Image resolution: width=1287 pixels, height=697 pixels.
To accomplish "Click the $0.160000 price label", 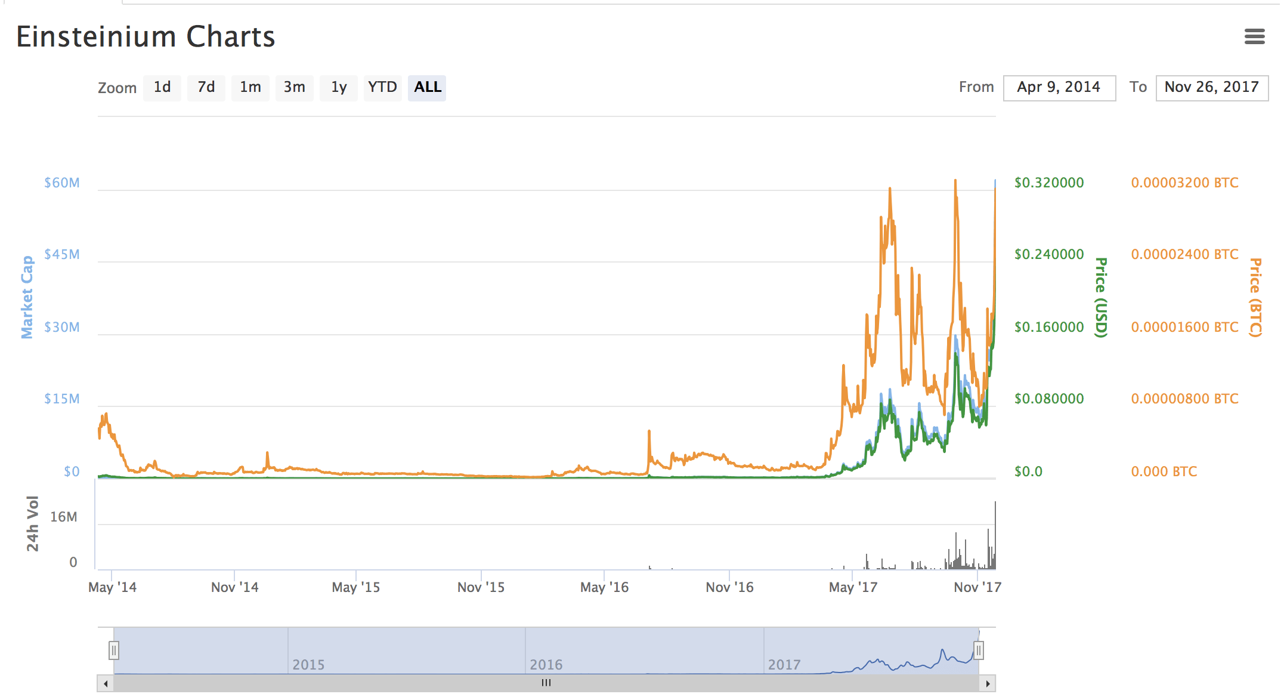I will (x=1049, y=328).
